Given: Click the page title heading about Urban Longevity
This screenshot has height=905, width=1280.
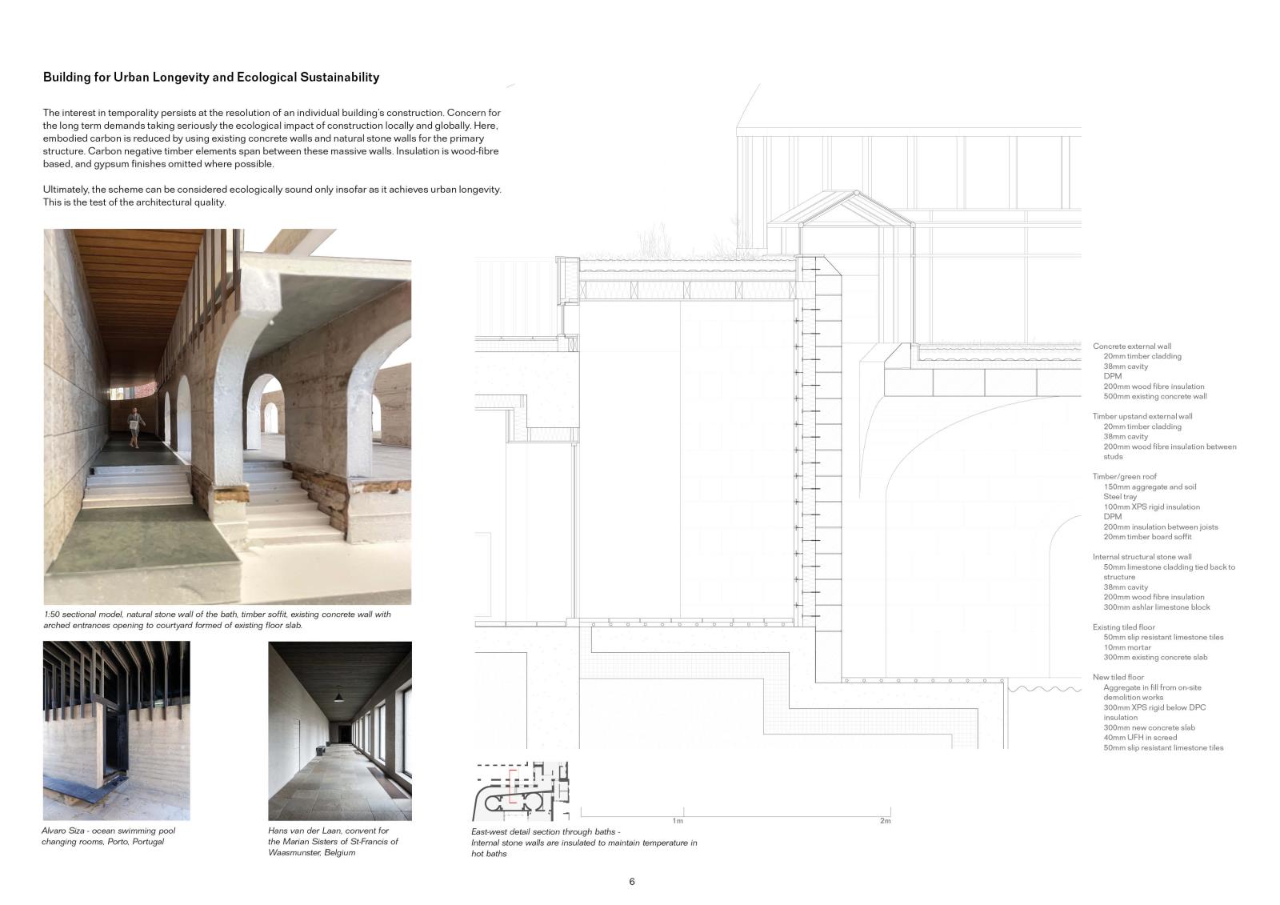Looking at the screenshot, I should tap(211, 78).
